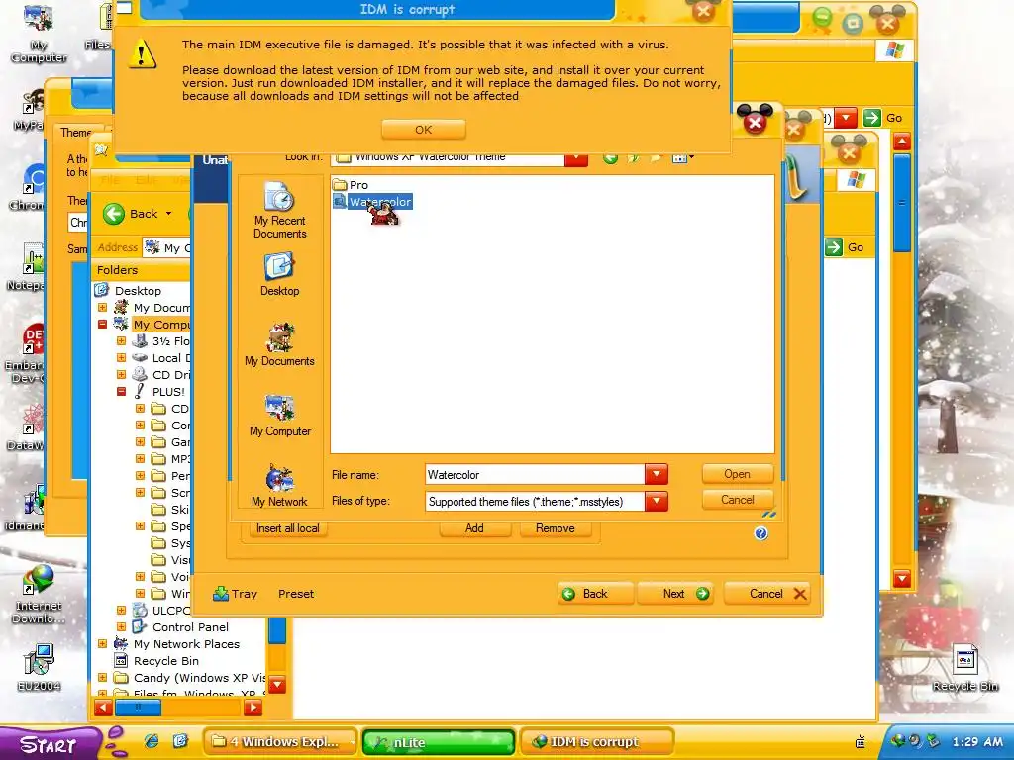The image size is (1014, 760).
Task: Click the second quick launch icon
Action: [180, 741]
